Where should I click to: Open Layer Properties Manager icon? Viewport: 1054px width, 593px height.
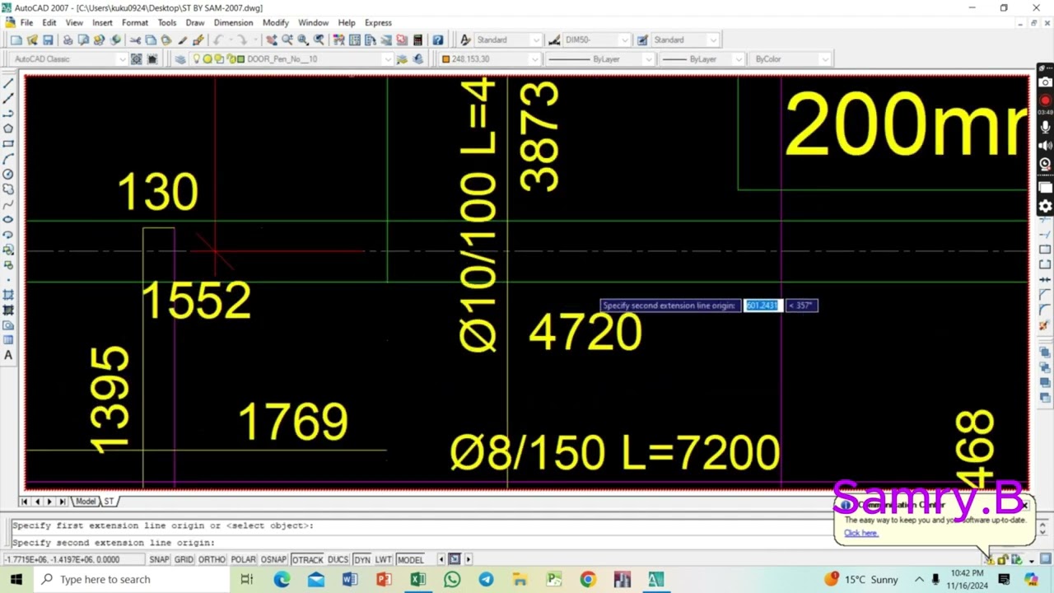180,58
